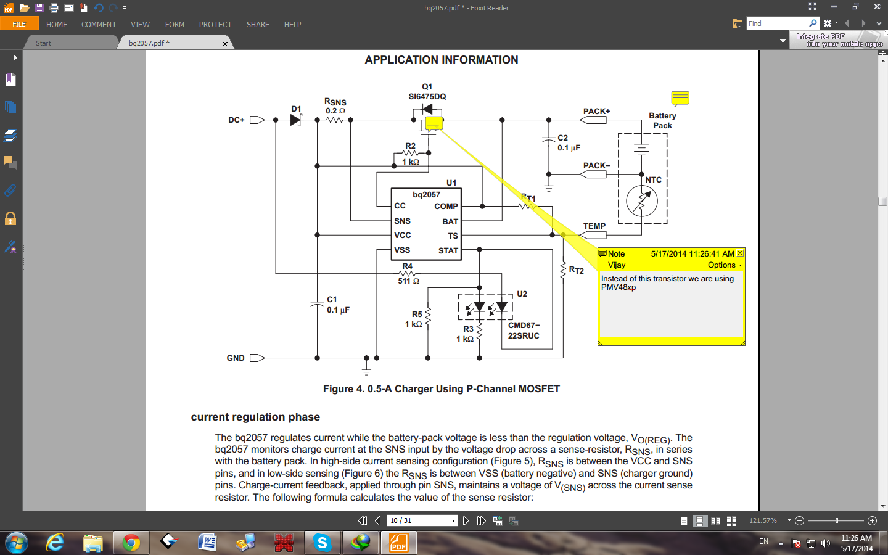Viewport: 888px width, 555px height.
Task: Go to previous search result arrow
Action: point(847,23)
